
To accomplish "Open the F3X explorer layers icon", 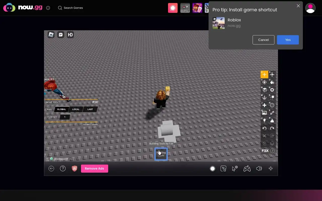I will tap(272, 143).
